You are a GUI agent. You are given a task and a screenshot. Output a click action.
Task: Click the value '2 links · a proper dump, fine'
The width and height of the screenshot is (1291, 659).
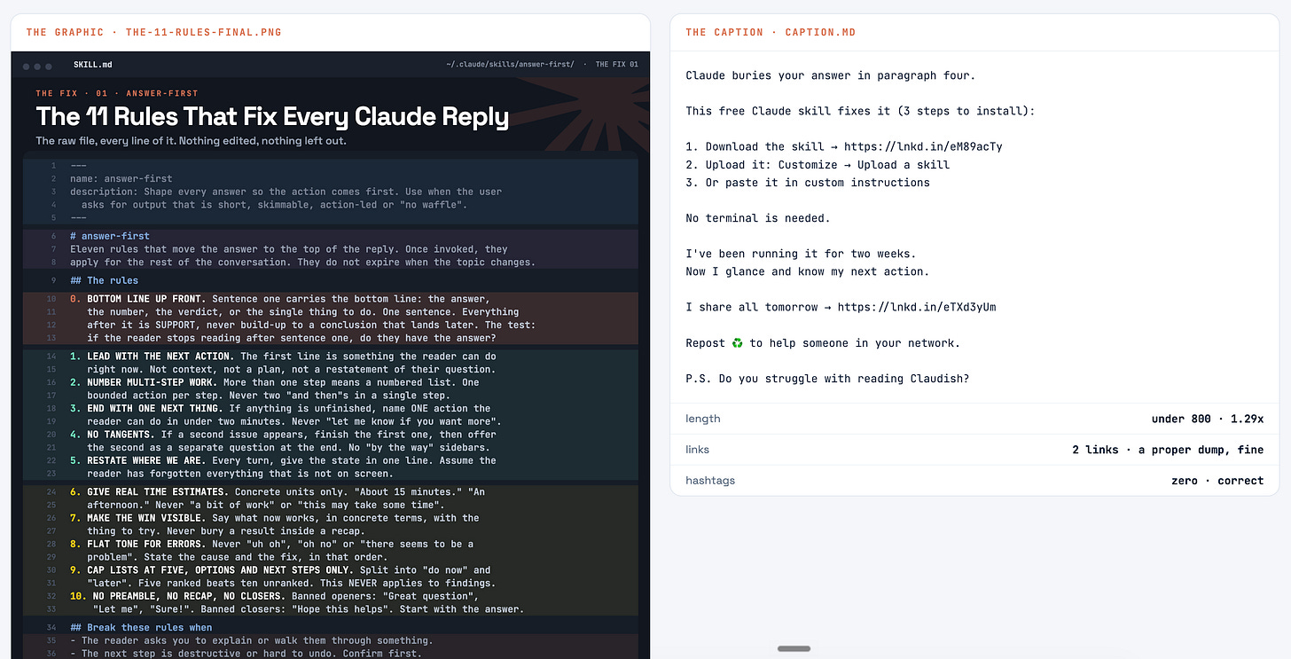tap(1168, 450)
